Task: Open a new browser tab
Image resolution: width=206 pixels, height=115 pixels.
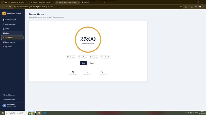Action: pos(108,2)
